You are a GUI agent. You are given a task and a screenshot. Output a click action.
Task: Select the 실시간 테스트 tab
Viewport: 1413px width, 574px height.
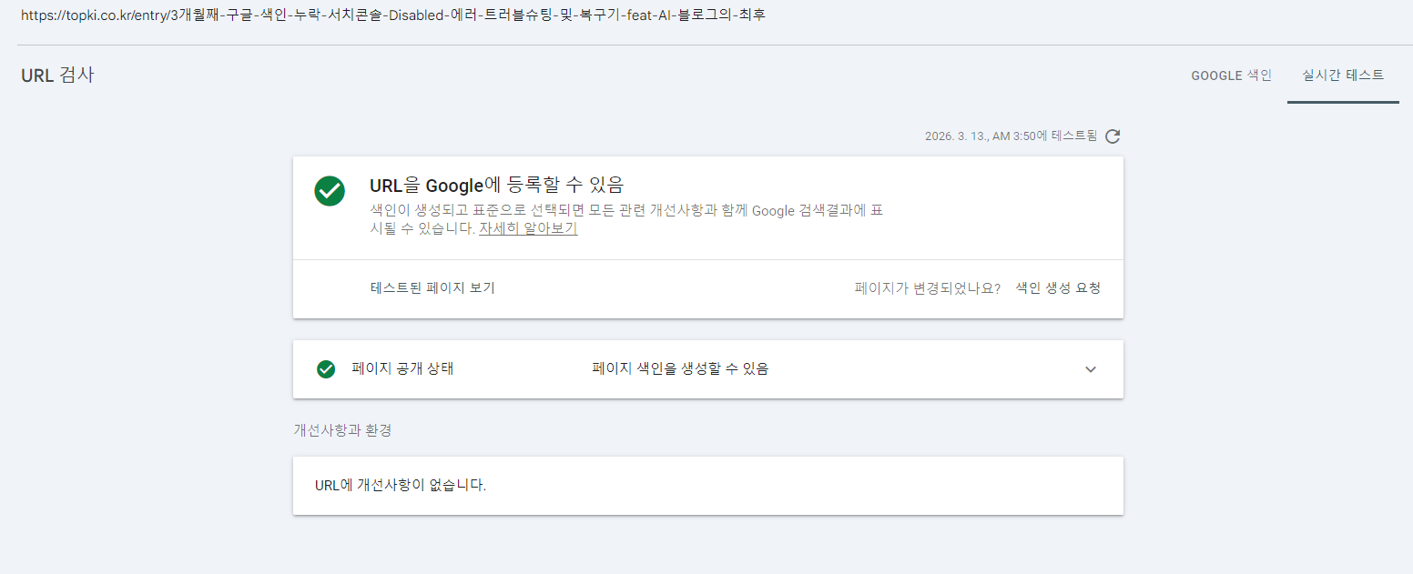click(x=1343, y=76)
